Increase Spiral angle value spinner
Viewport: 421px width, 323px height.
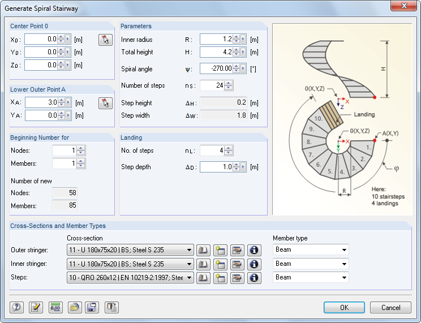(x=237, y=66)
